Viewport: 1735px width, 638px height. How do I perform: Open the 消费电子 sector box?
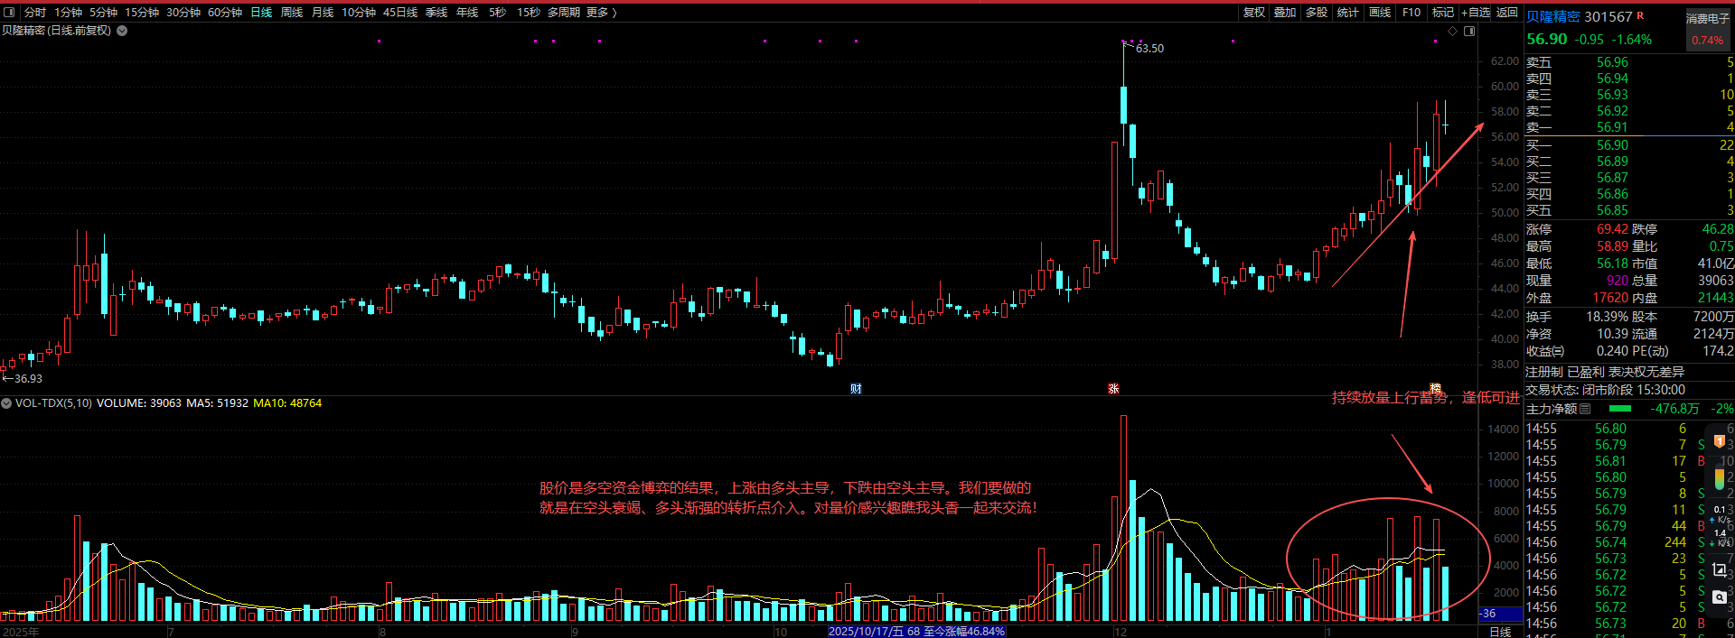(1707, 29)
